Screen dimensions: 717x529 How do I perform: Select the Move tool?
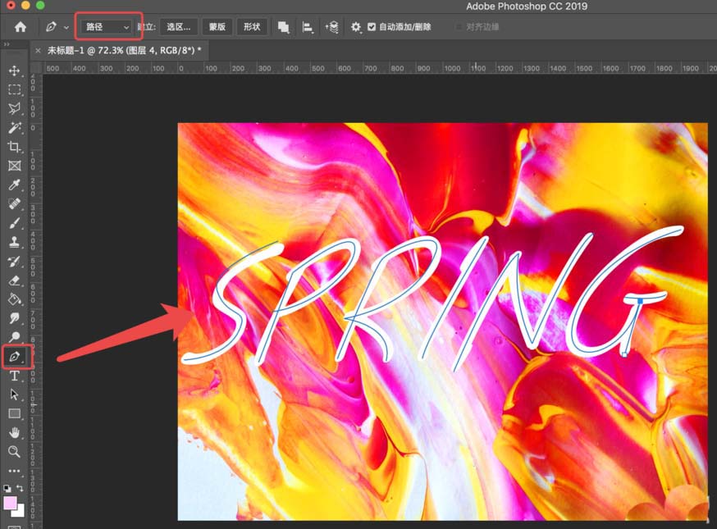coord(14,71)
